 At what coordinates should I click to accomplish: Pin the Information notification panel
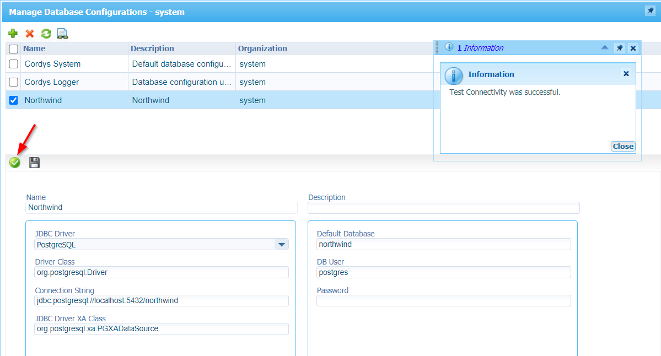pyautogui.click(x=619, y=48)
